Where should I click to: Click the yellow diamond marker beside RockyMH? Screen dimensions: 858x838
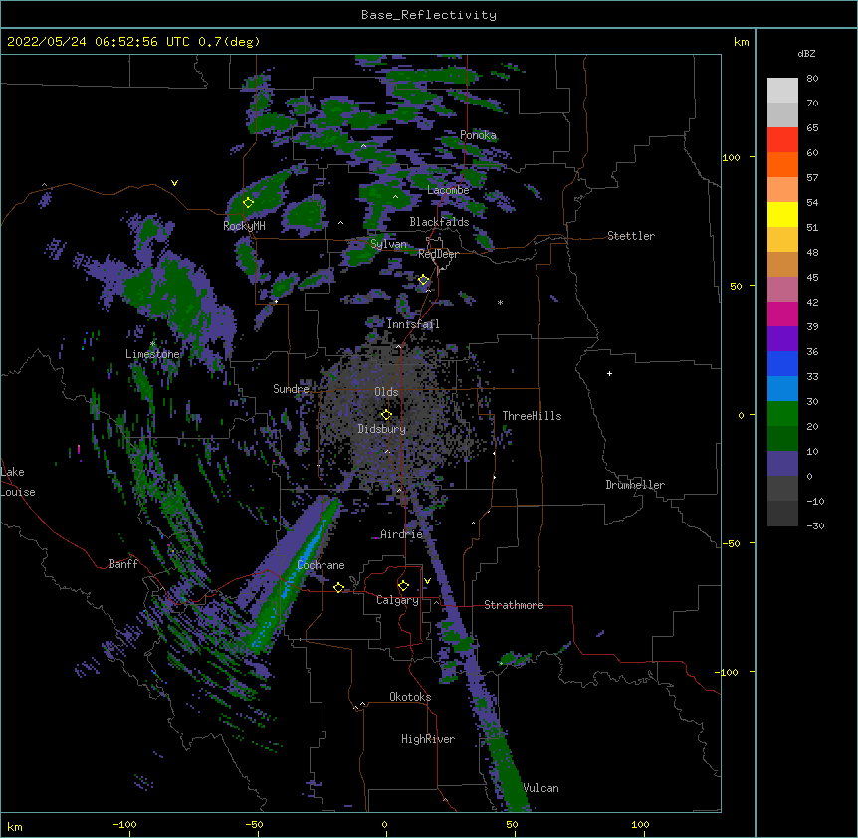249,203
